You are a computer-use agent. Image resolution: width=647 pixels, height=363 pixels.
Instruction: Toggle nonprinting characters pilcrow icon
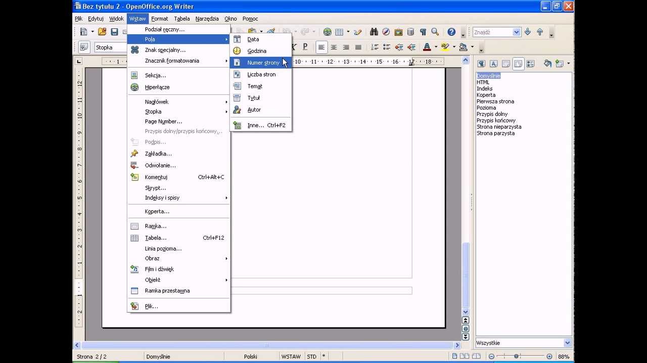[423, 32]
